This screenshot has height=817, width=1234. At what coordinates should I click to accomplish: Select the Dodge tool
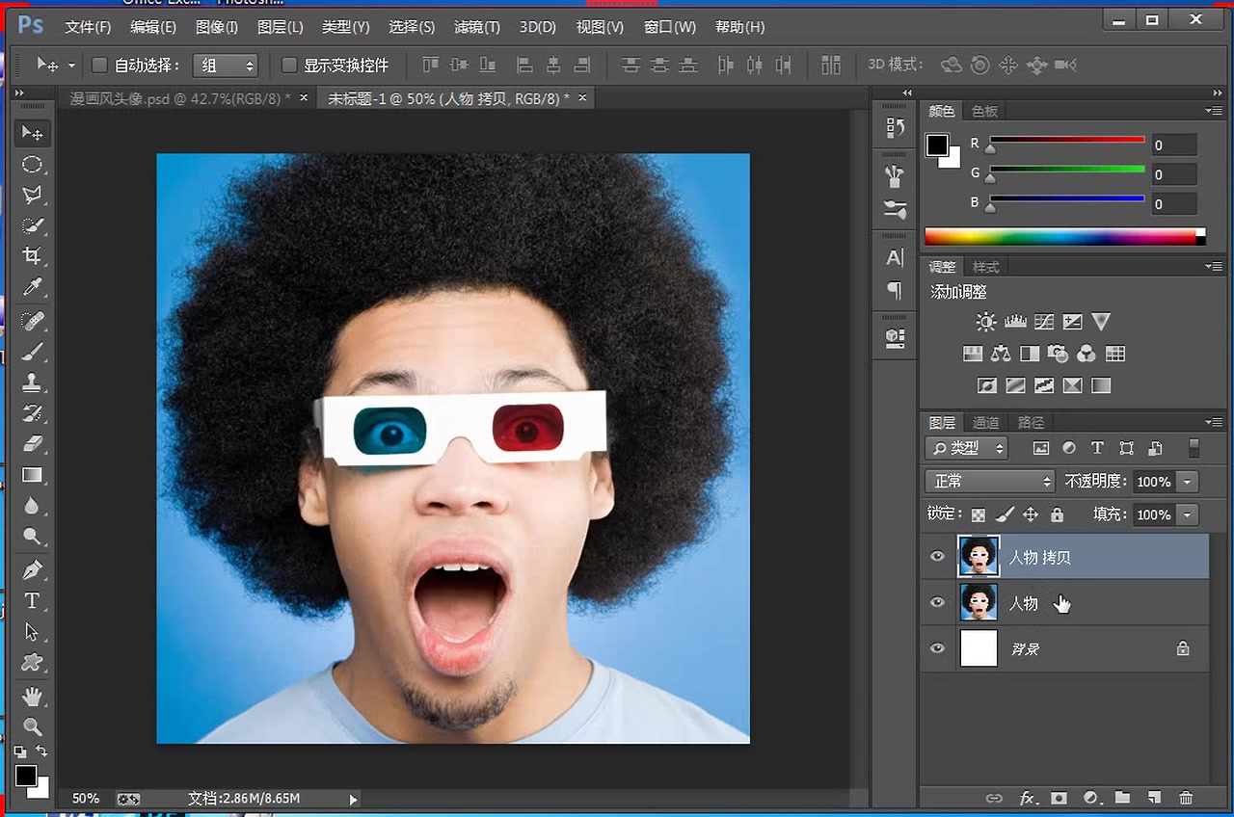pos(33,537)
